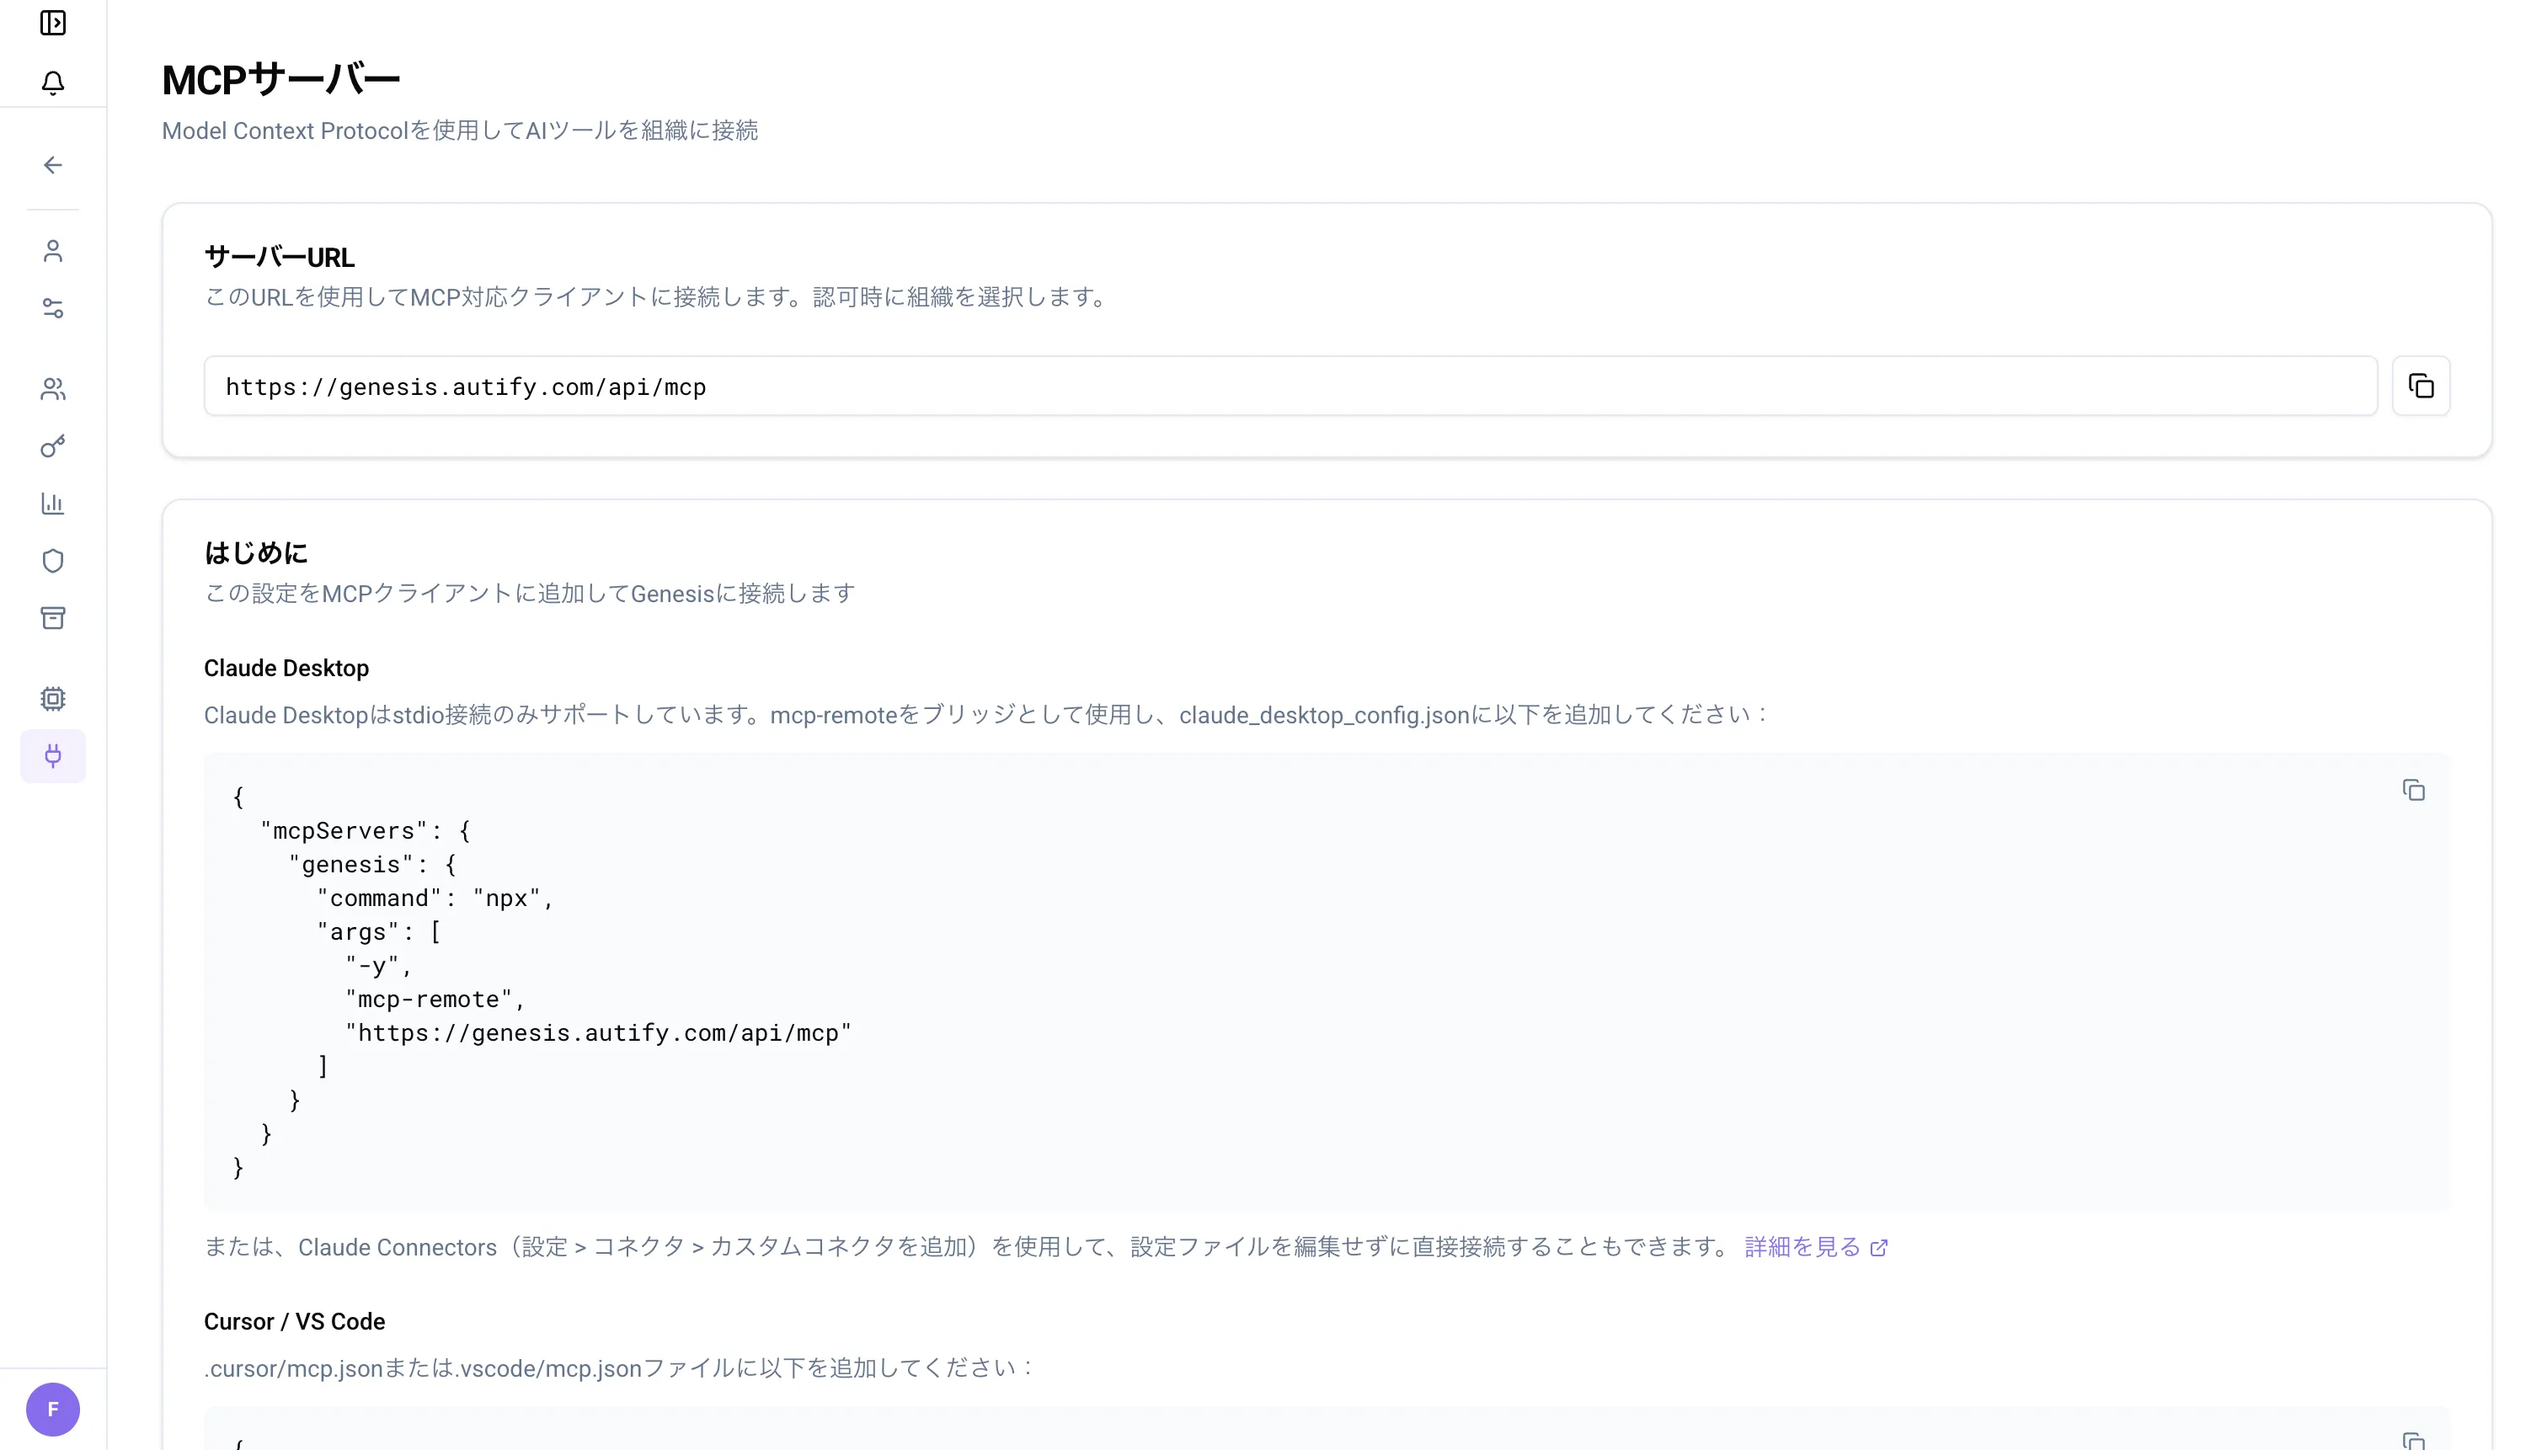Click the .cursor/mcp.json instruction text
The height and width of the screenshot is (1450, 2547).
617,1367
